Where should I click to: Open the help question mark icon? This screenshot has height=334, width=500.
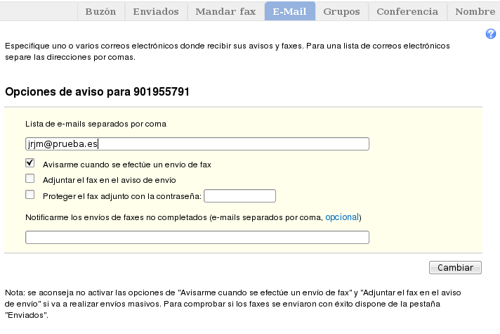[491, 34]
